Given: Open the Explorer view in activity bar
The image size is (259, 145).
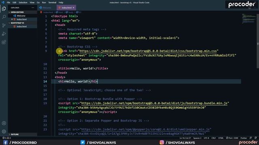Looking at the screenshot, I should pos(4,8).
